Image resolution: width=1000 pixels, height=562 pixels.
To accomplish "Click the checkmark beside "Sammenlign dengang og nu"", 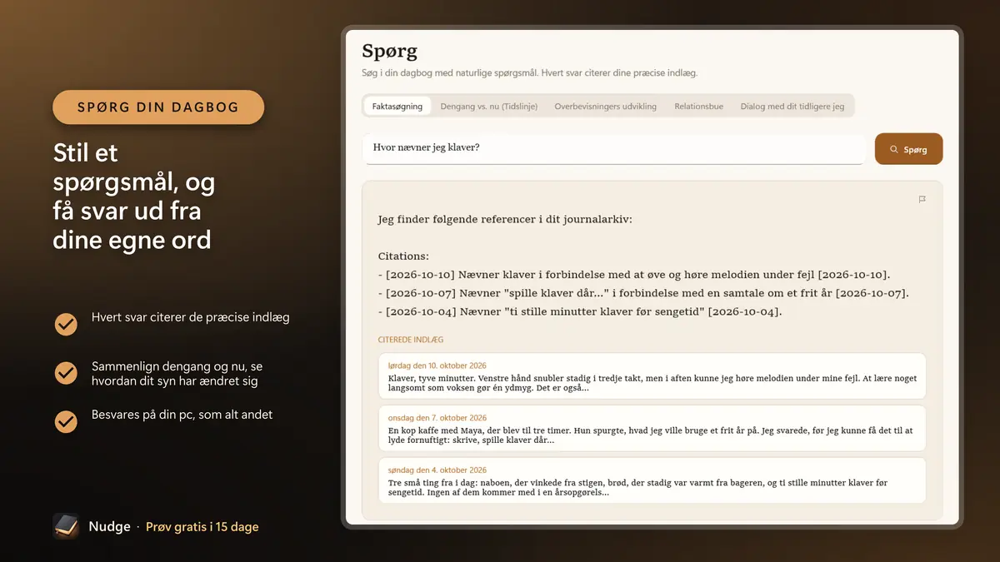I will [x=66, y=373].
